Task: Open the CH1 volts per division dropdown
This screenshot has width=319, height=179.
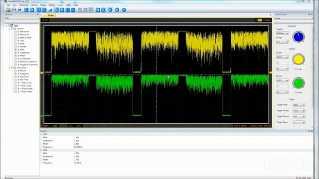Action: [x=282, y=57]
